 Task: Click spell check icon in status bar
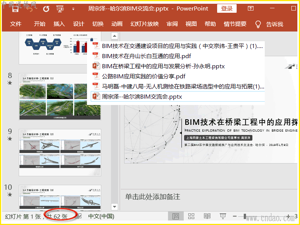click(78, 216)
